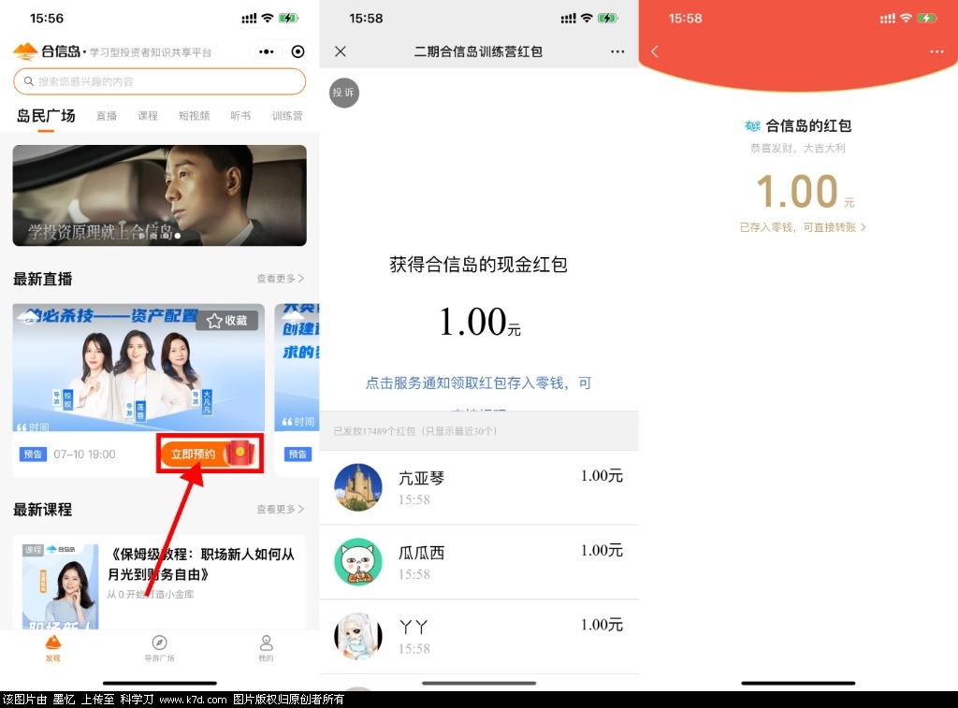Viewport: 958px width, 708px height.
Task: Click the 已存入零钱，可直接转账 link
Action: pos(802,227)
